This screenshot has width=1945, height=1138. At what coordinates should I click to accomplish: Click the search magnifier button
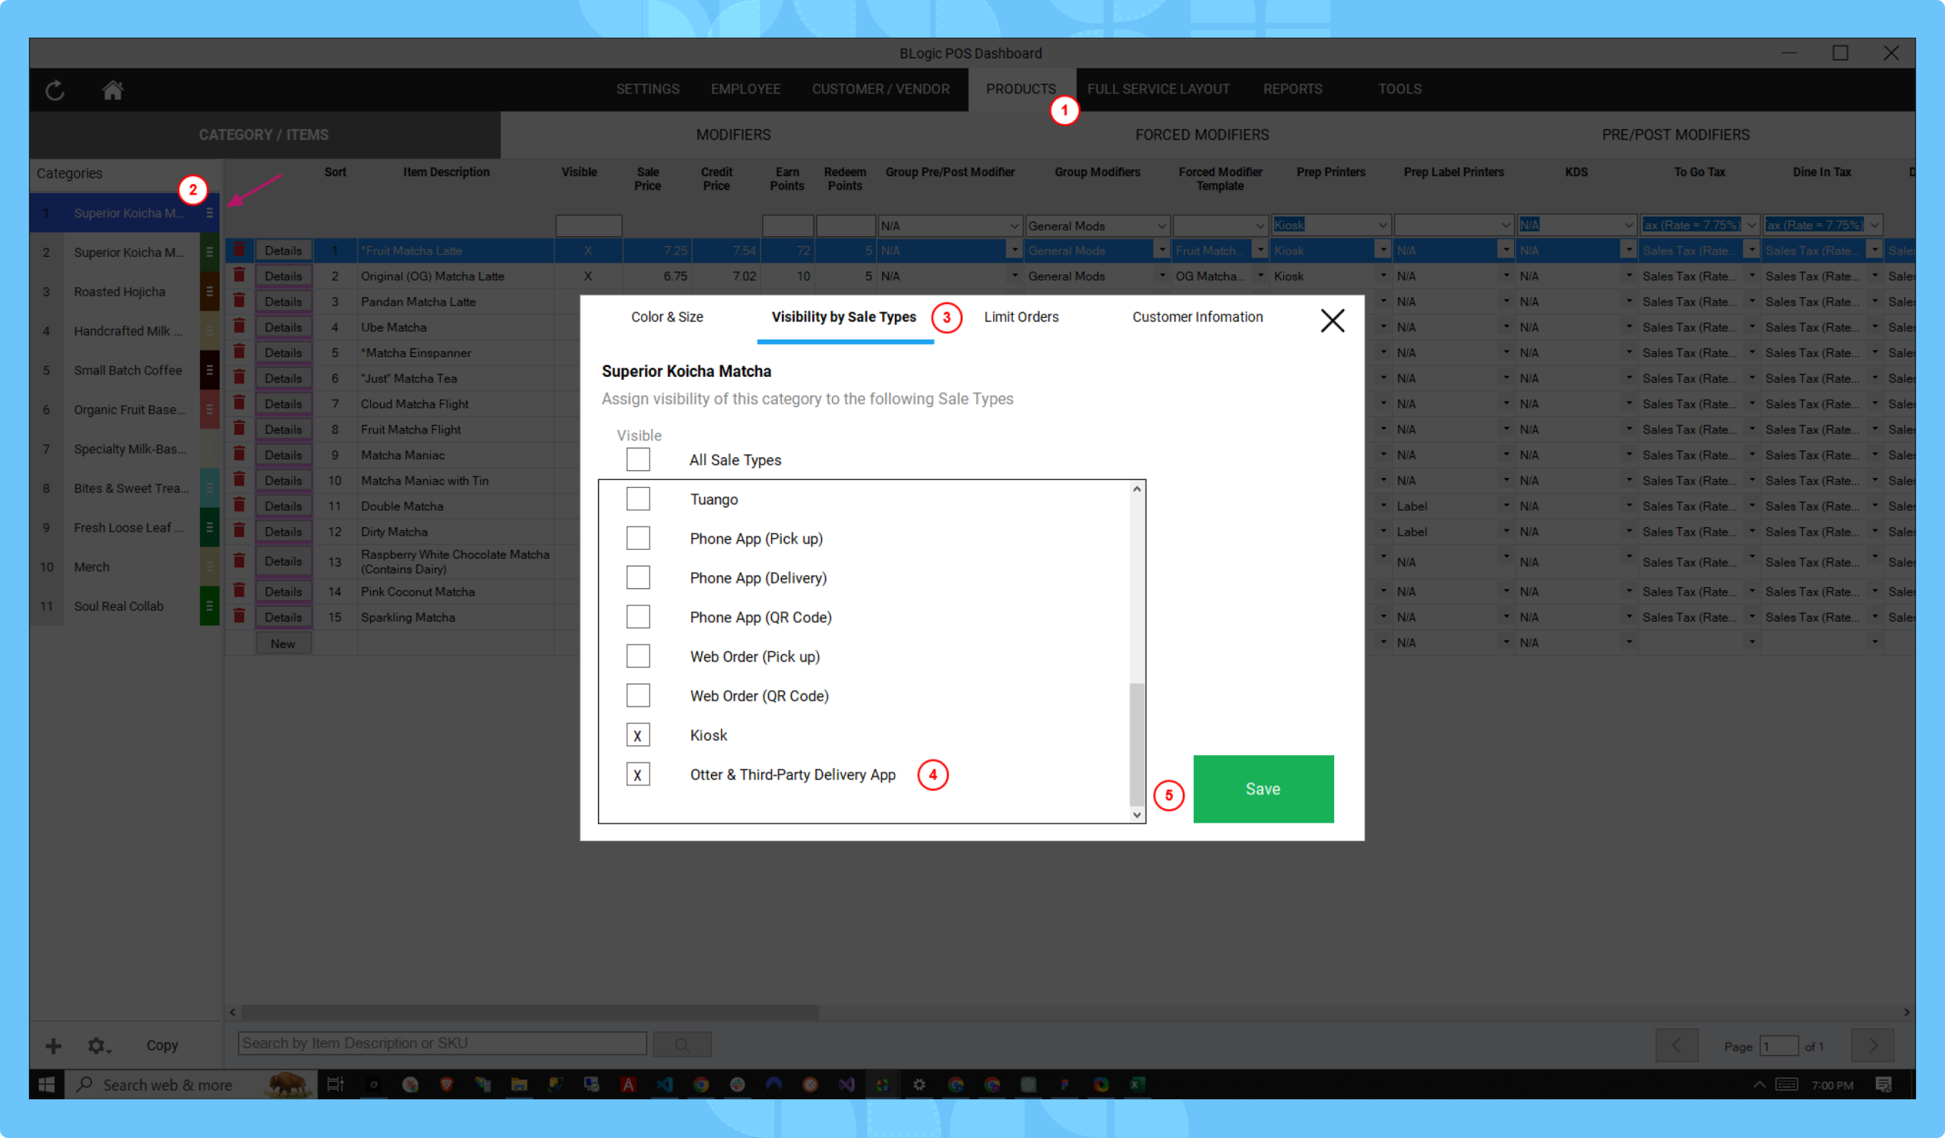point(682,1044)
